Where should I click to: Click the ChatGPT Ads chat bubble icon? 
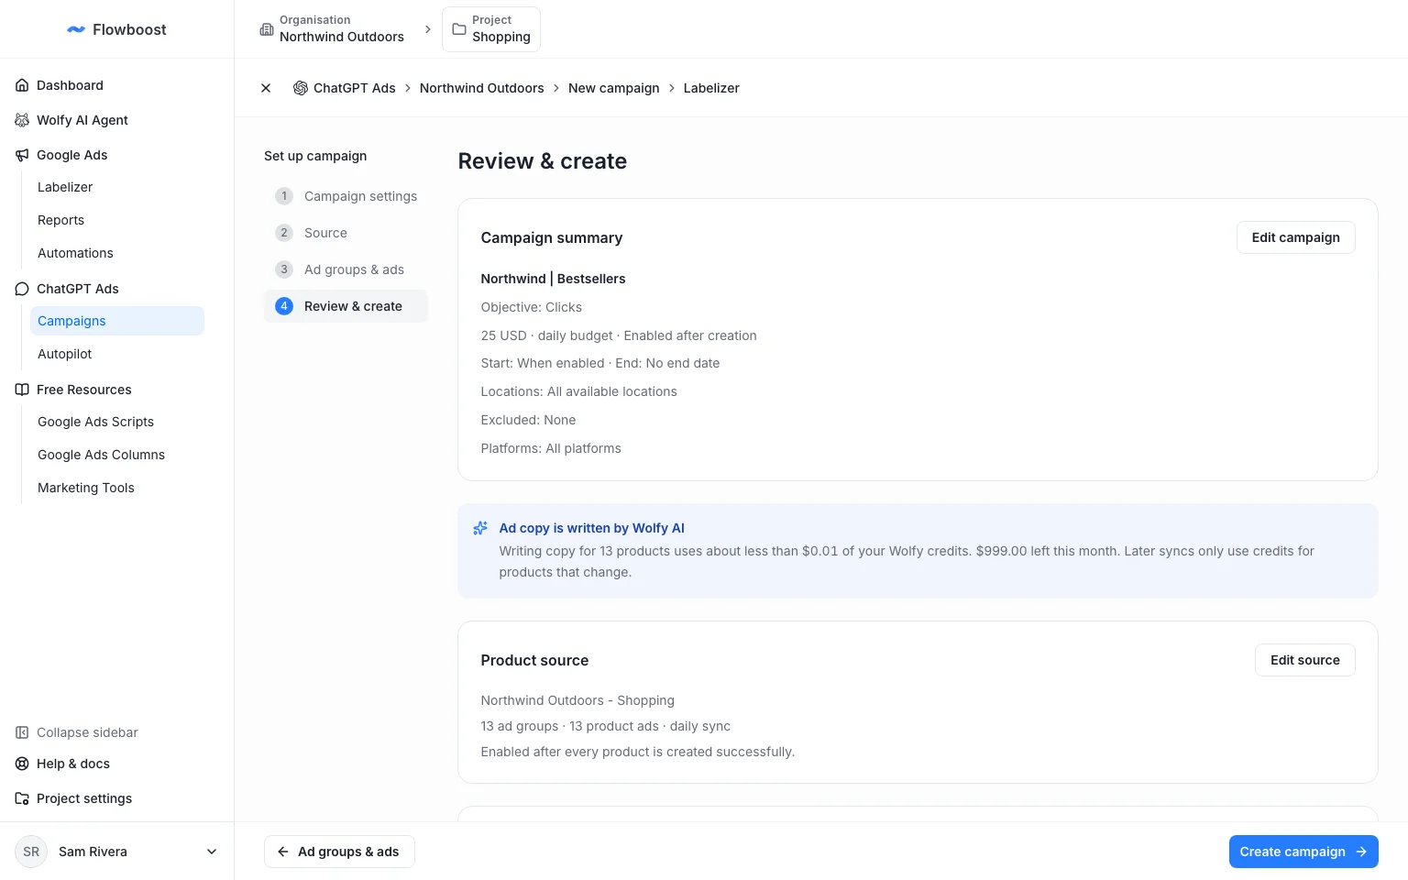pyautogui.click(x=22, y=289)
